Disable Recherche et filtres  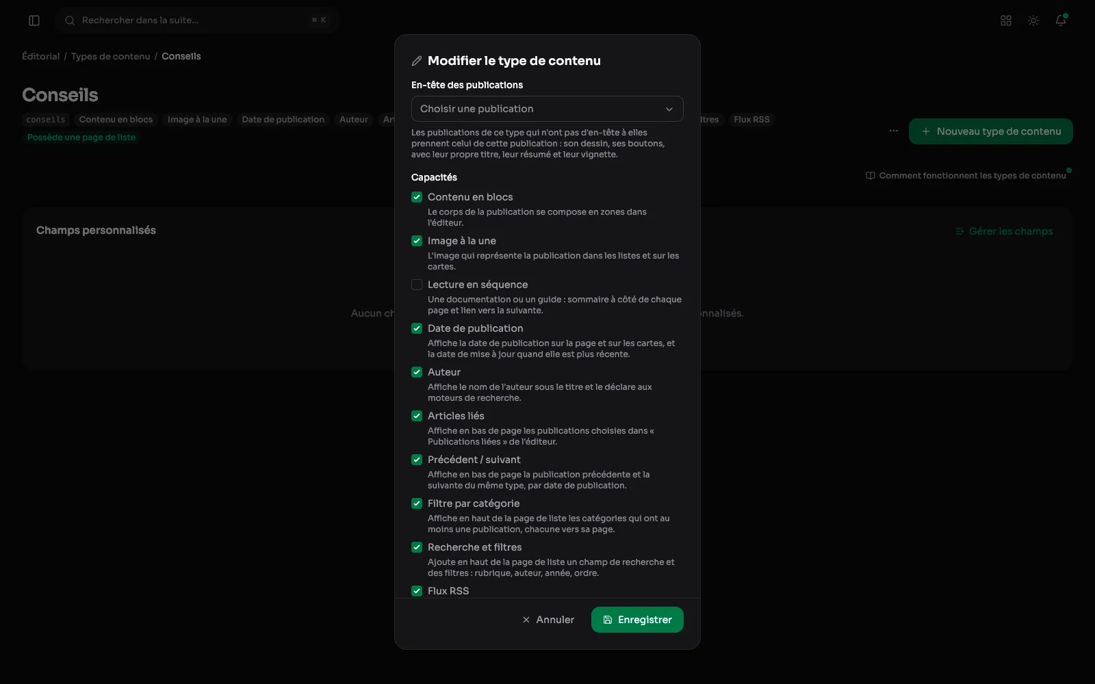[417, 547]
